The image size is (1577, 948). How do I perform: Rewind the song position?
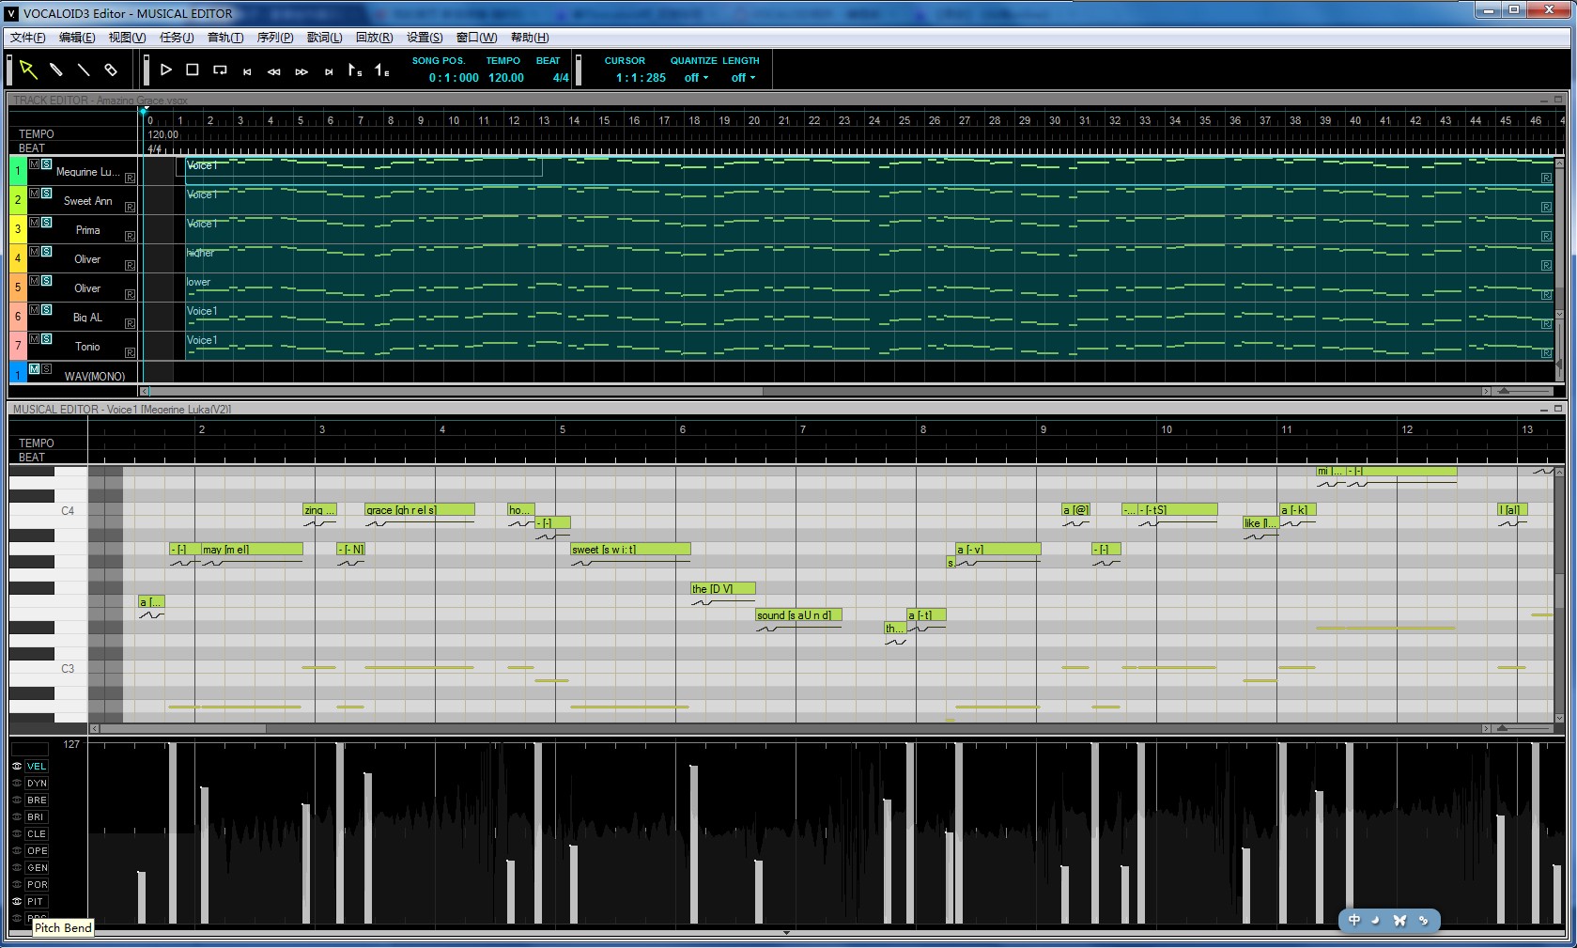tap(274, 71)
